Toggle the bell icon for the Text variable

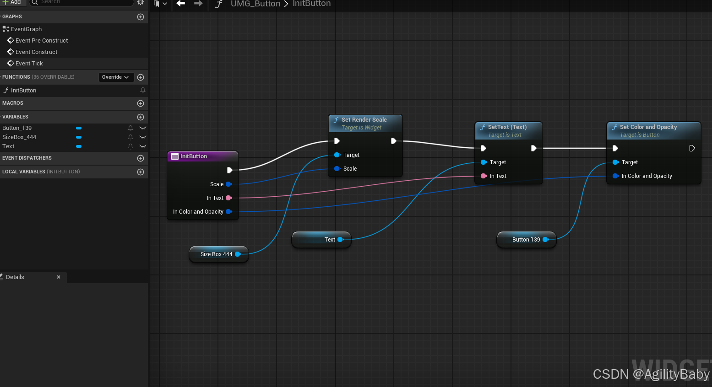tap(130, 146)
